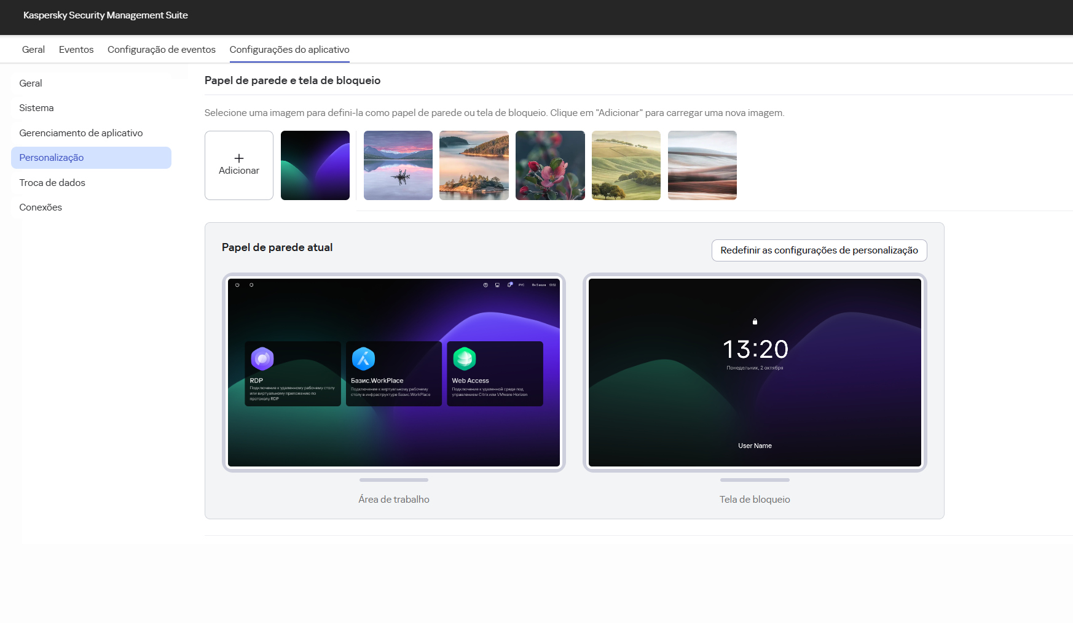Select the Базис.WorkPlace app icon
This screenshot has height=623, width=1073.
click(363, 358)
